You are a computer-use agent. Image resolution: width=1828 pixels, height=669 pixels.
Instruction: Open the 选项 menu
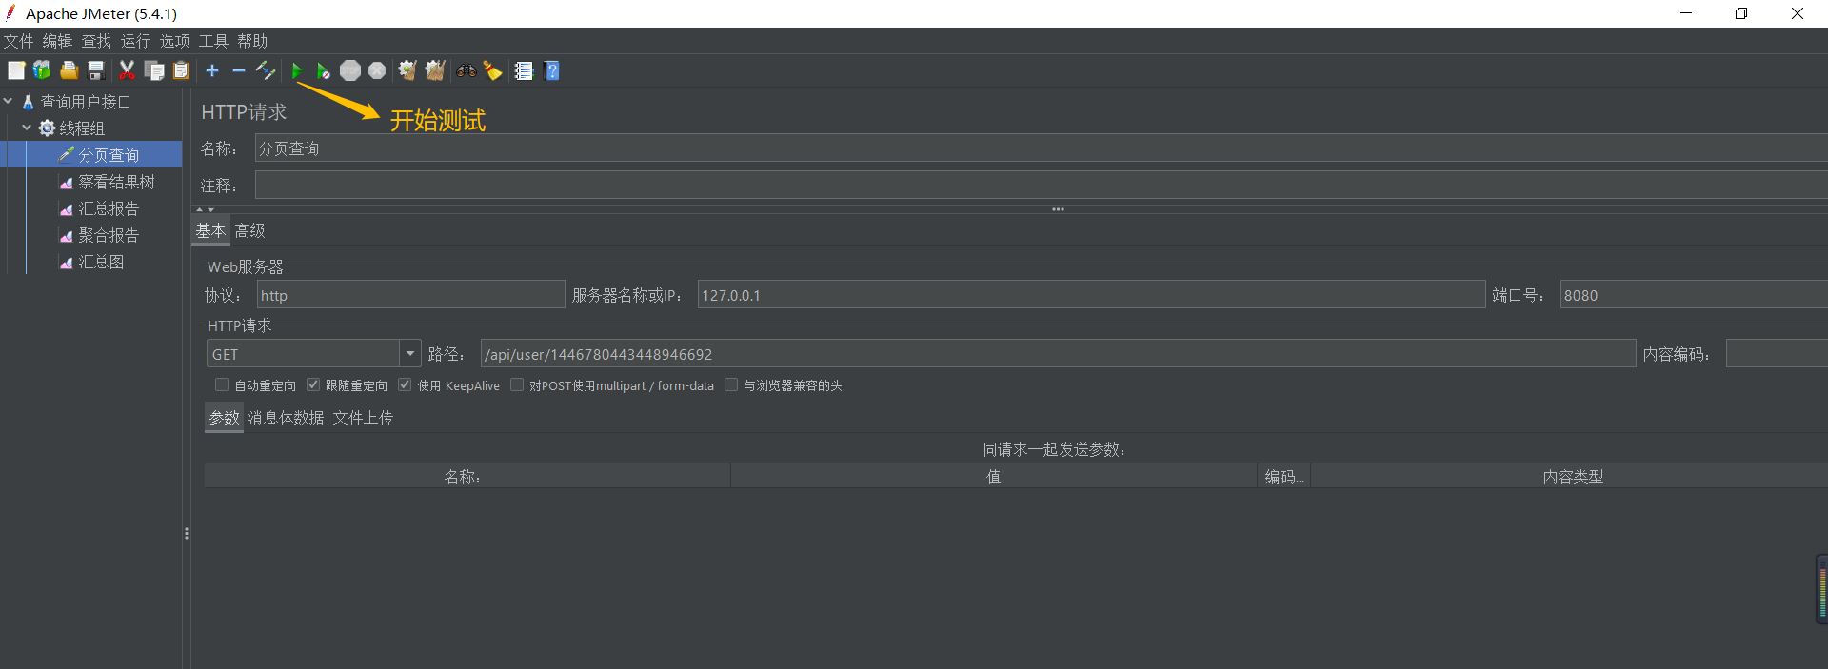tap(174, 41)
